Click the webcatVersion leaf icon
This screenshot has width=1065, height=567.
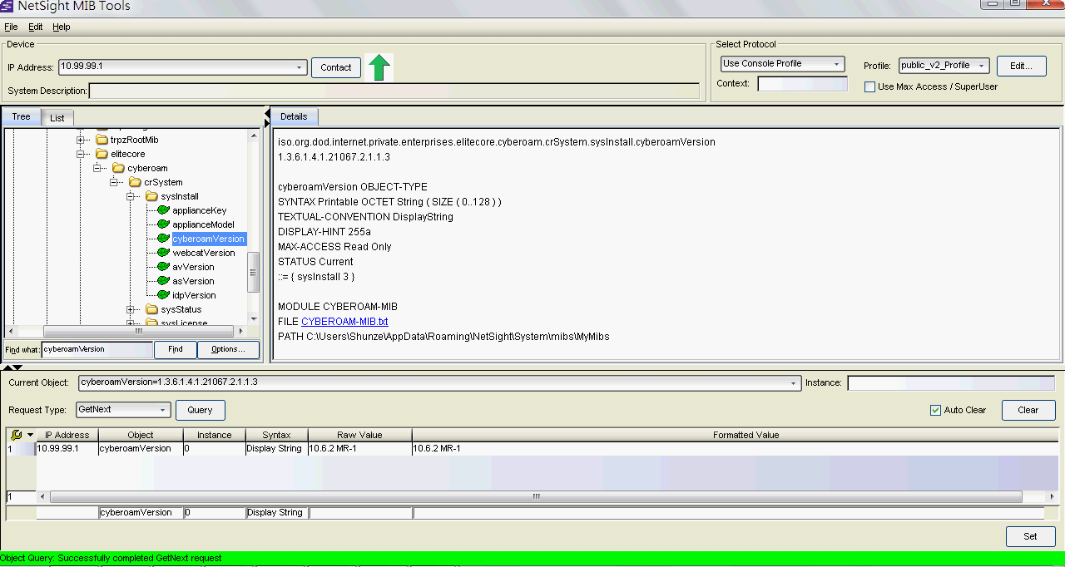tap(164, 253)
